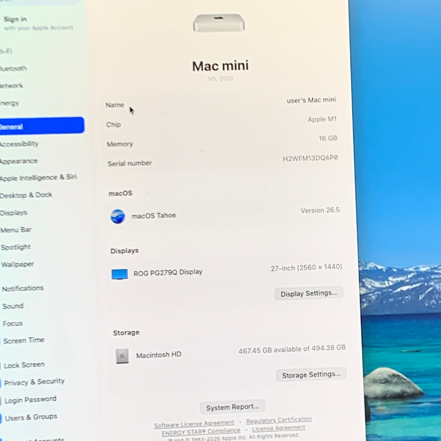The width and height of the screenshot is (441, 441).
Task: Open Accessibility settings
Action: (19, 144)
